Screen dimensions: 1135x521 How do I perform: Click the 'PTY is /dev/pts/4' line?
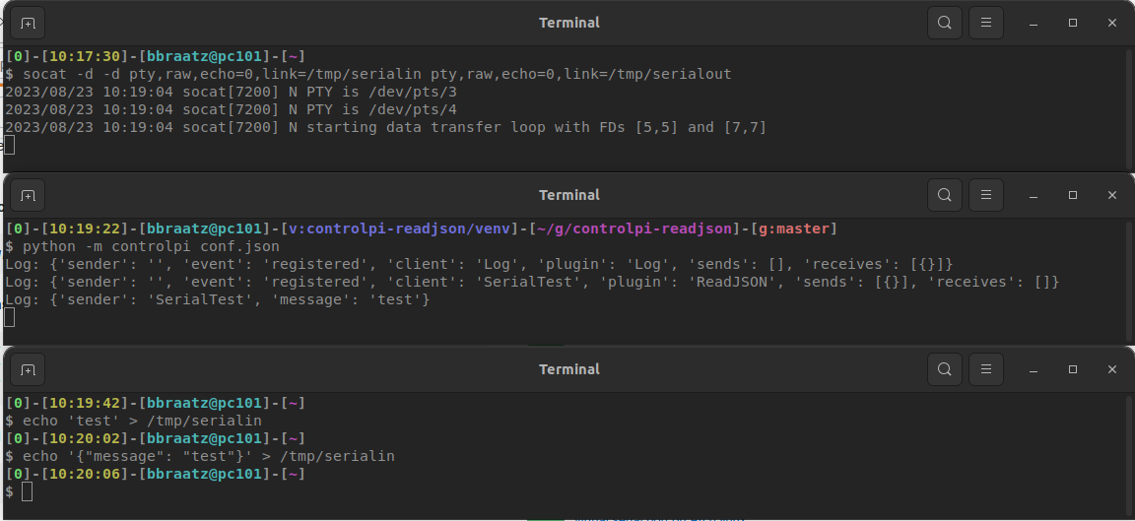click(231, 110)
